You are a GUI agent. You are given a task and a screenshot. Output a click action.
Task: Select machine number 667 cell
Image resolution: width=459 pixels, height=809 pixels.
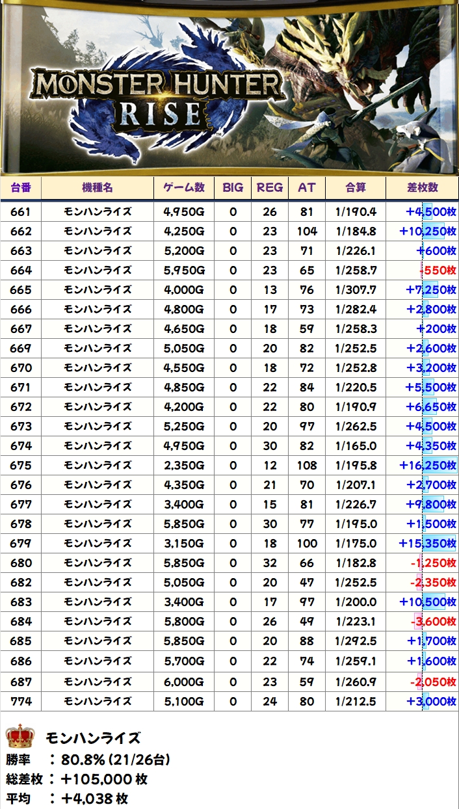coord(21,328)
